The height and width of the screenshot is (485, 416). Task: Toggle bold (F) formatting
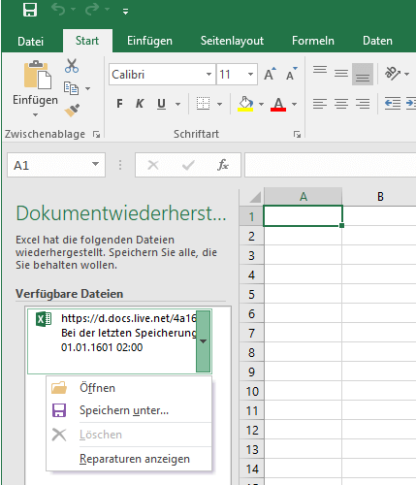(x=119, y=104)
